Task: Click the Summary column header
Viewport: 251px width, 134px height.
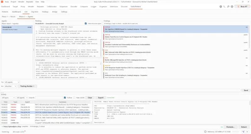Action: (62, 102)
